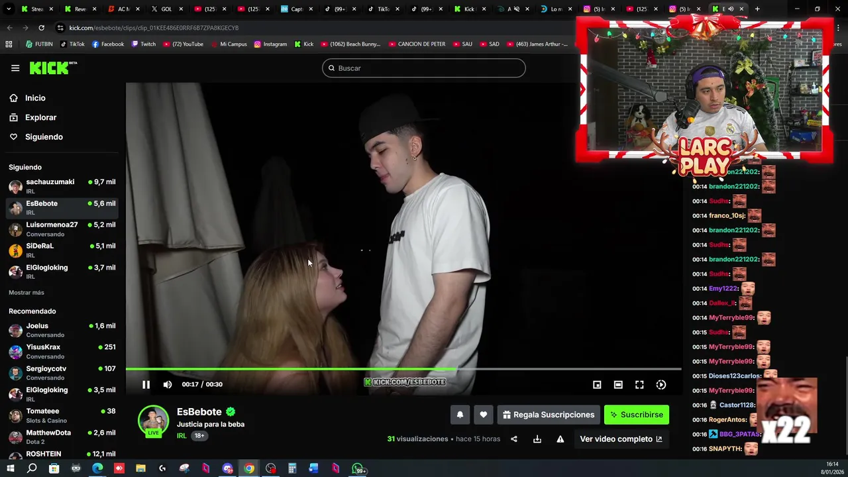This screenshot has width=848, height=477.
Task: Open recommended channel Joelus
Action: click(x=62, y=330)
